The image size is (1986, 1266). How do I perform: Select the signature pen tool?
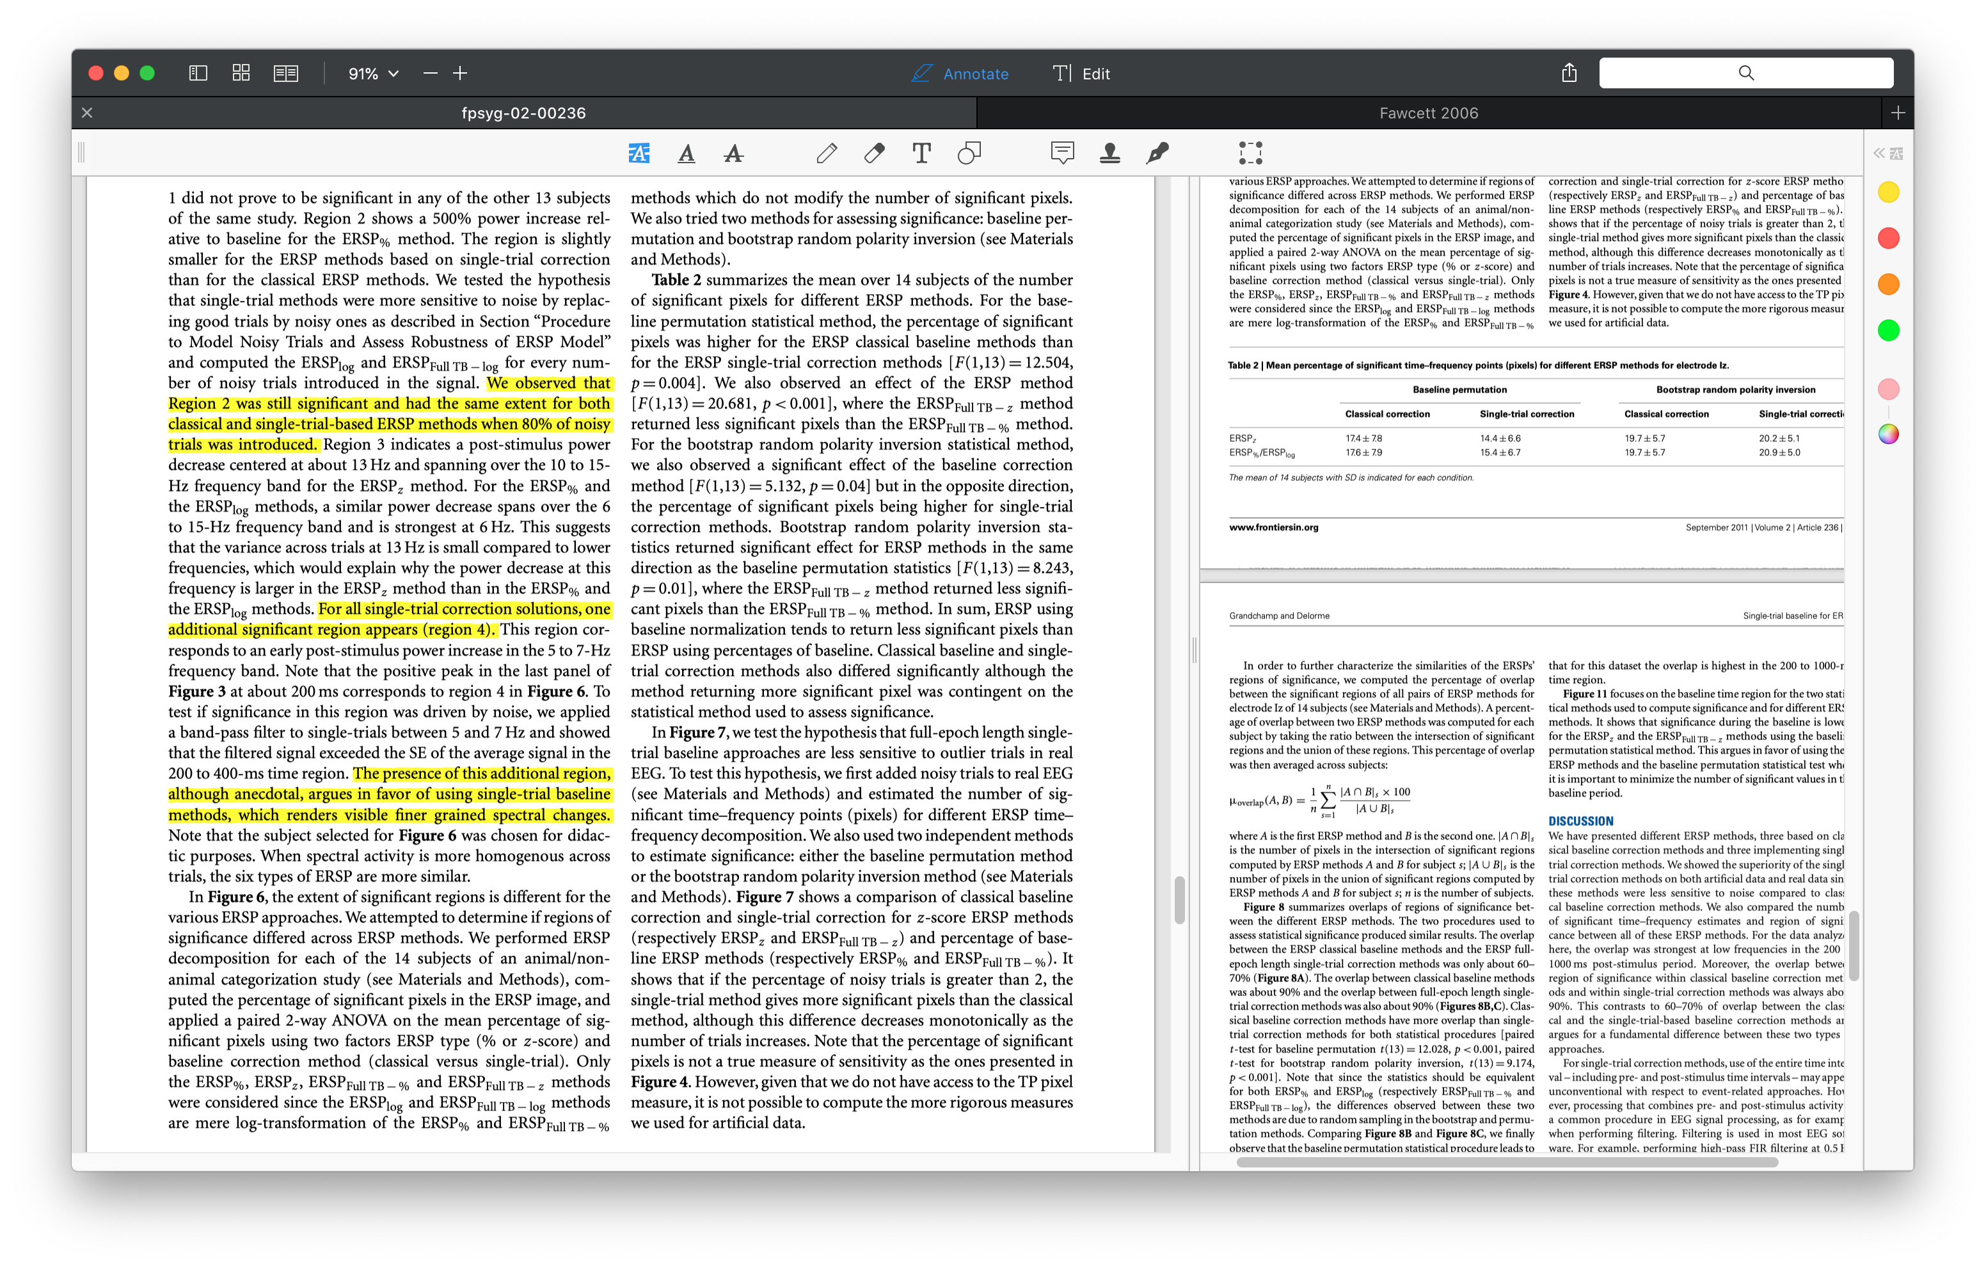[x=1157, y=153]
